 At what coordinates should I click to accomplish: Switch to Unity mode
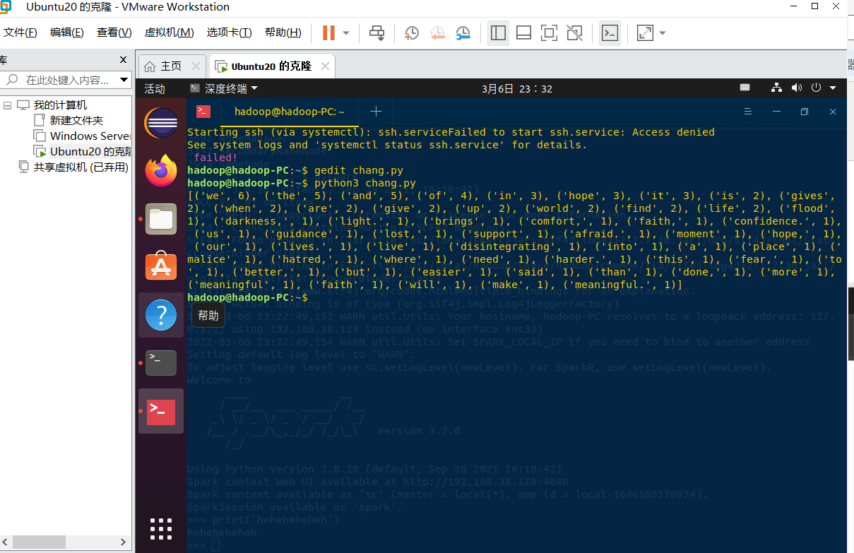574,32
